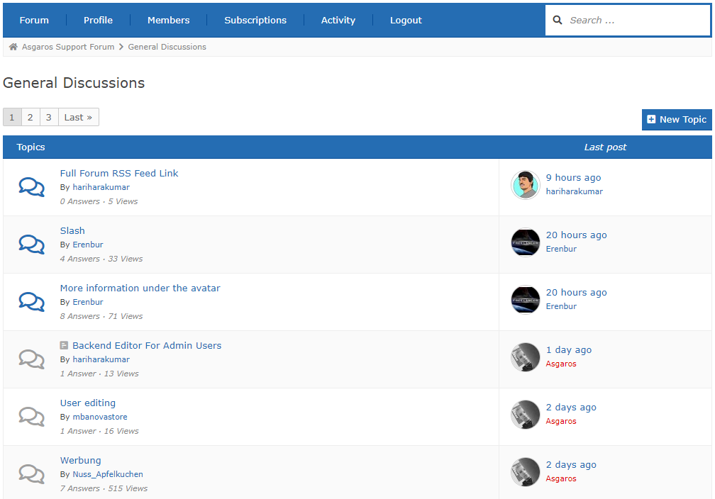The height and width of the screenshot is (499, 715).
Task: Click the search magnifier icon
Action: 558,20
